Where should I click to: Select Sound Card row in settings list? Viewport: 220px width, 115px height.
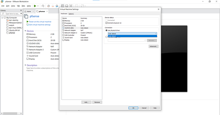pos(82,38)
